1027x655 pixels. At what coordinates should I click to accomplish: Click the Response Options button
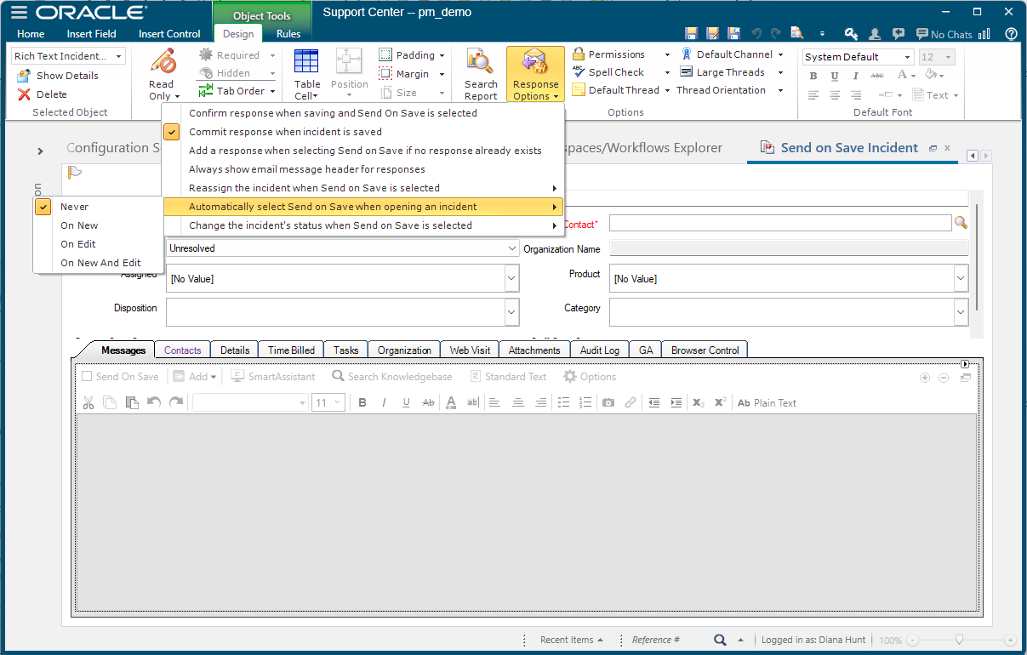(535, 75)
